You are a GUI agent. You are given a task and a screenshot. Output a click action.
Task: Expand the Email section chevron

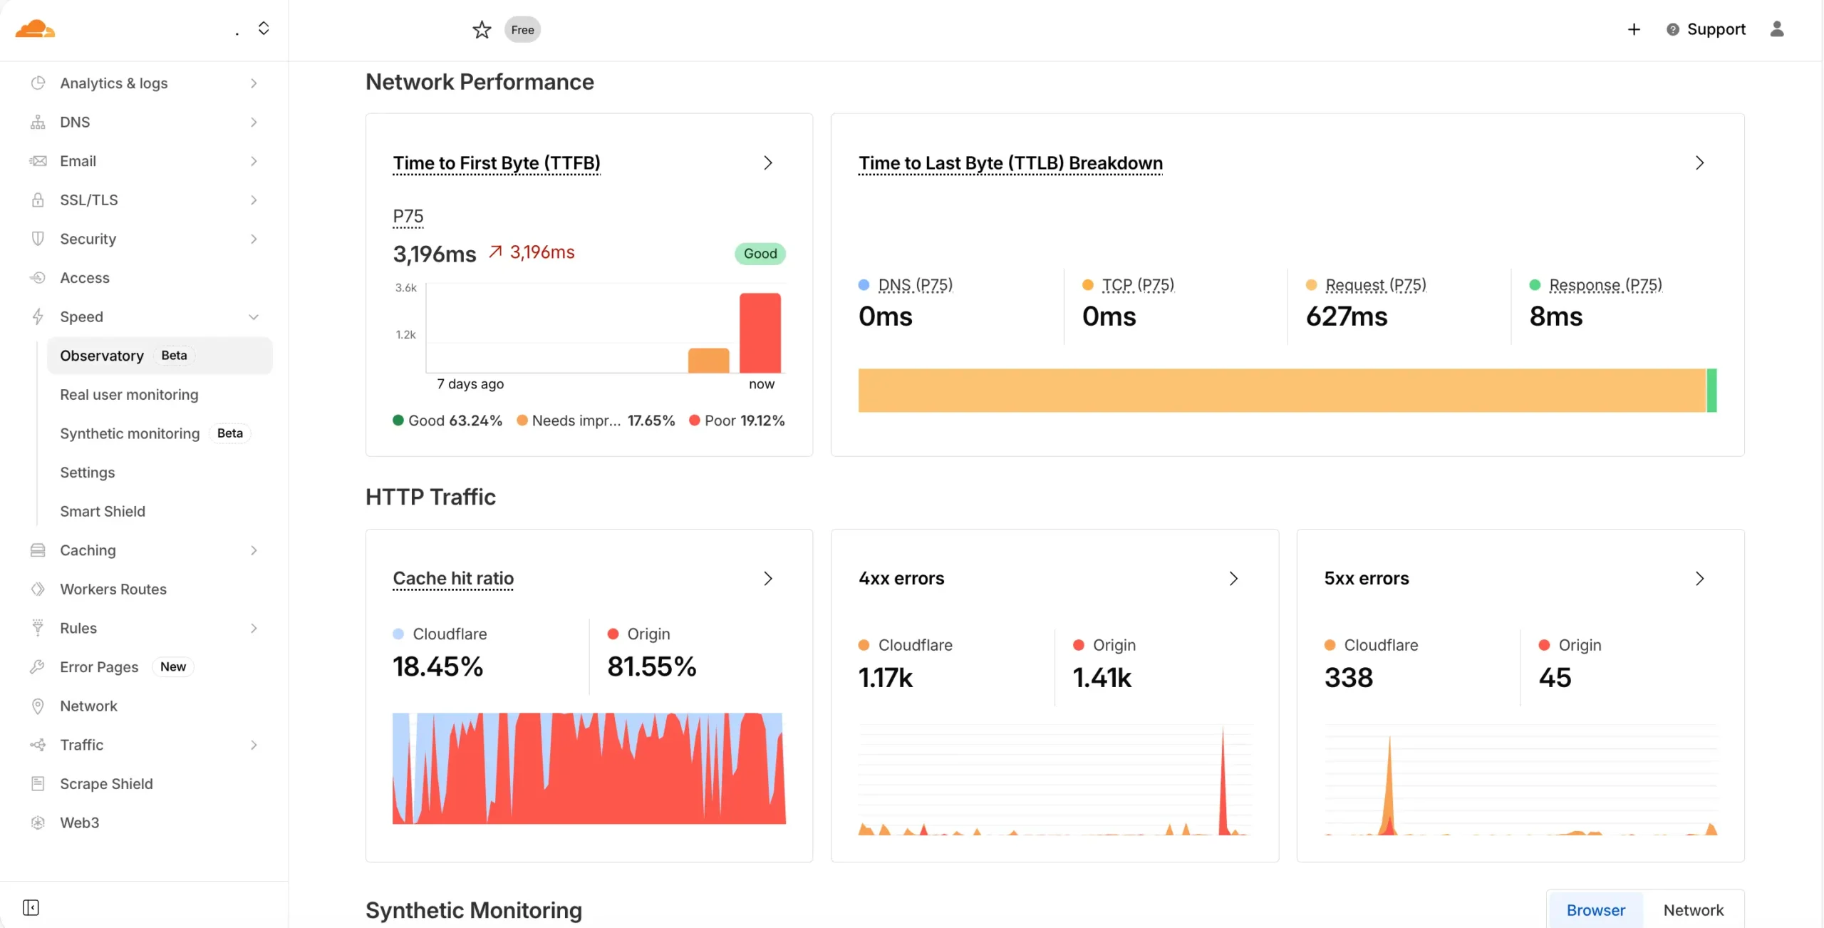(254, 161)
